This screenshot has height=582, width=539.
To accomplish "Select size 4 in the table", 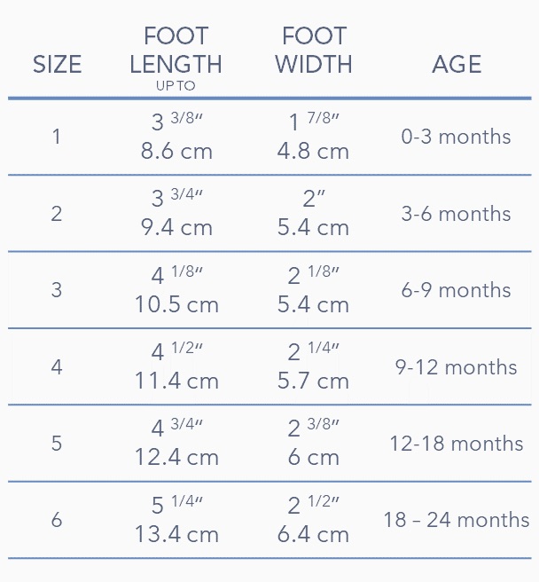I will pos(57,367).
